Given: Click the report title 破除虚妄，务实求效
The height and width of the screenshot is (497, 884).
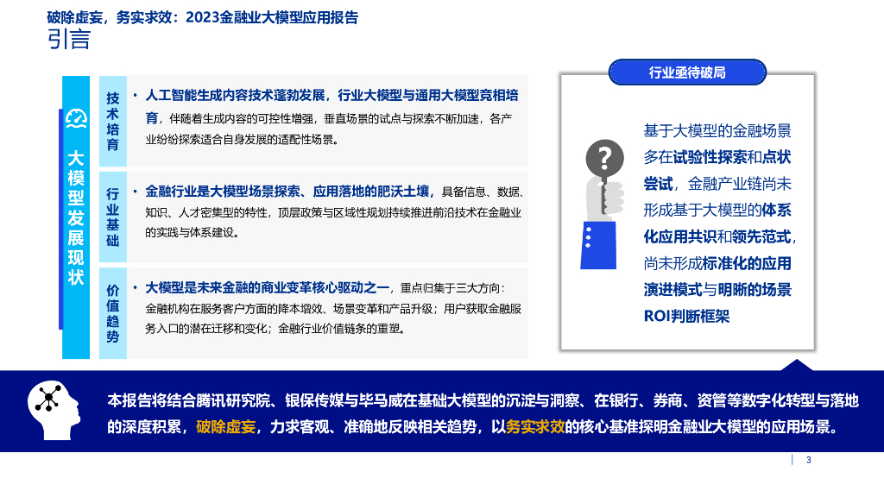Looking at the screenshot, I should click(110, 17).
